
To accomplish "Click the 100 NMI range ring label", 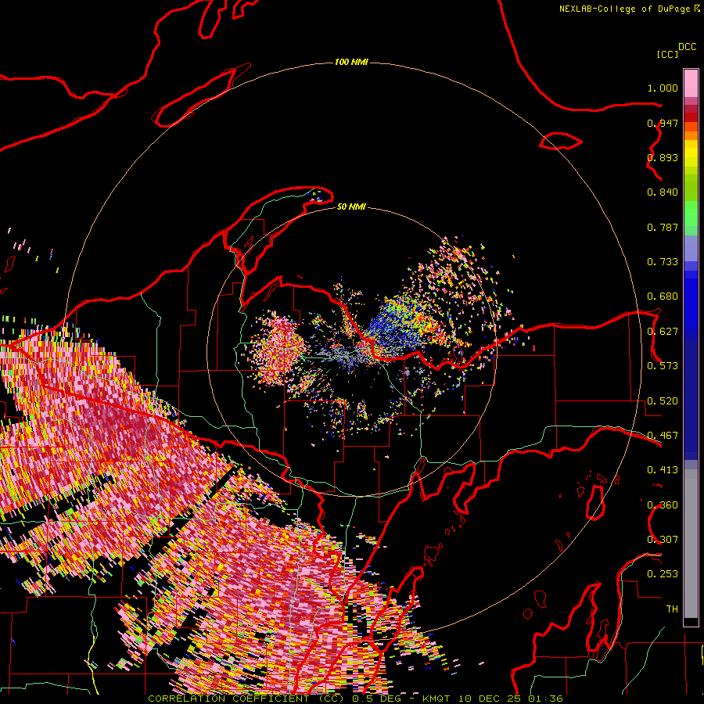I will (351, 62).
